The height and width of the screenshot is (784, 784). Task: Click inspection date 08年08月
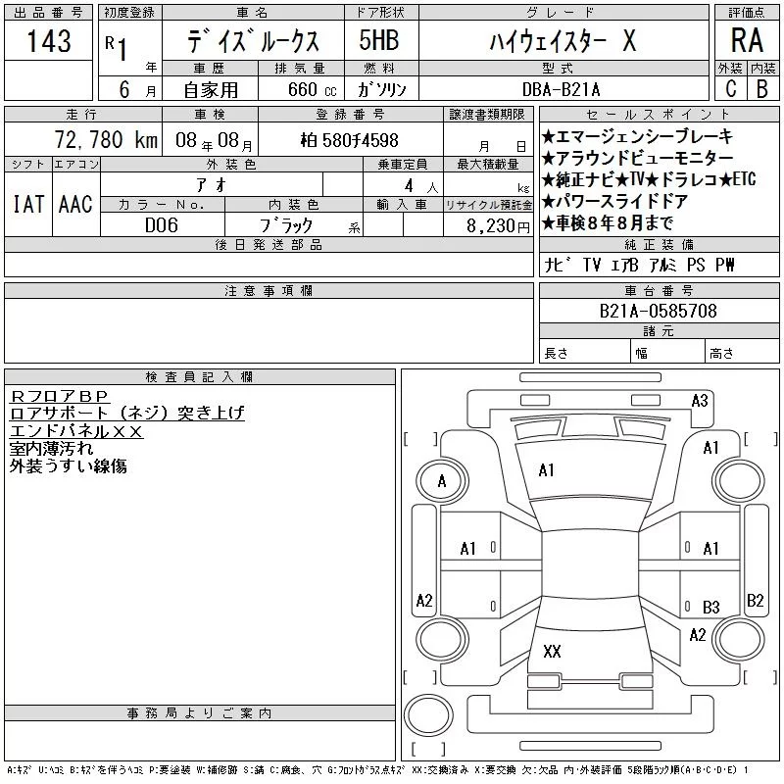click(x=214, y=140)
